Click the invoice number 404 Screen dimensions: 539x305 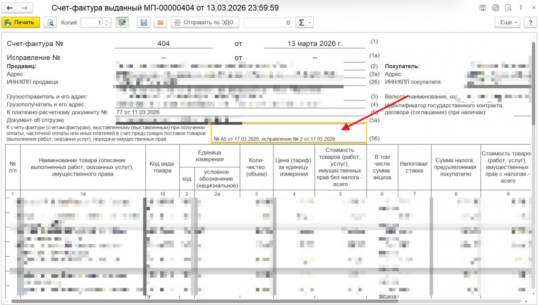pyautogui.click(x=163, y=44)
